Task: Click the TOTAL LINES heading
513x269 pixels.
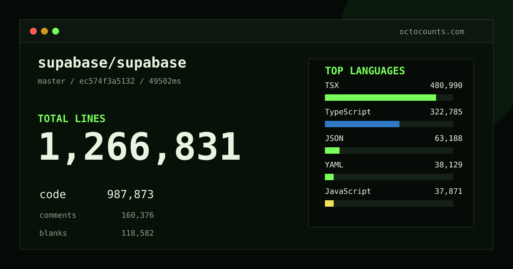Action: 71,119
